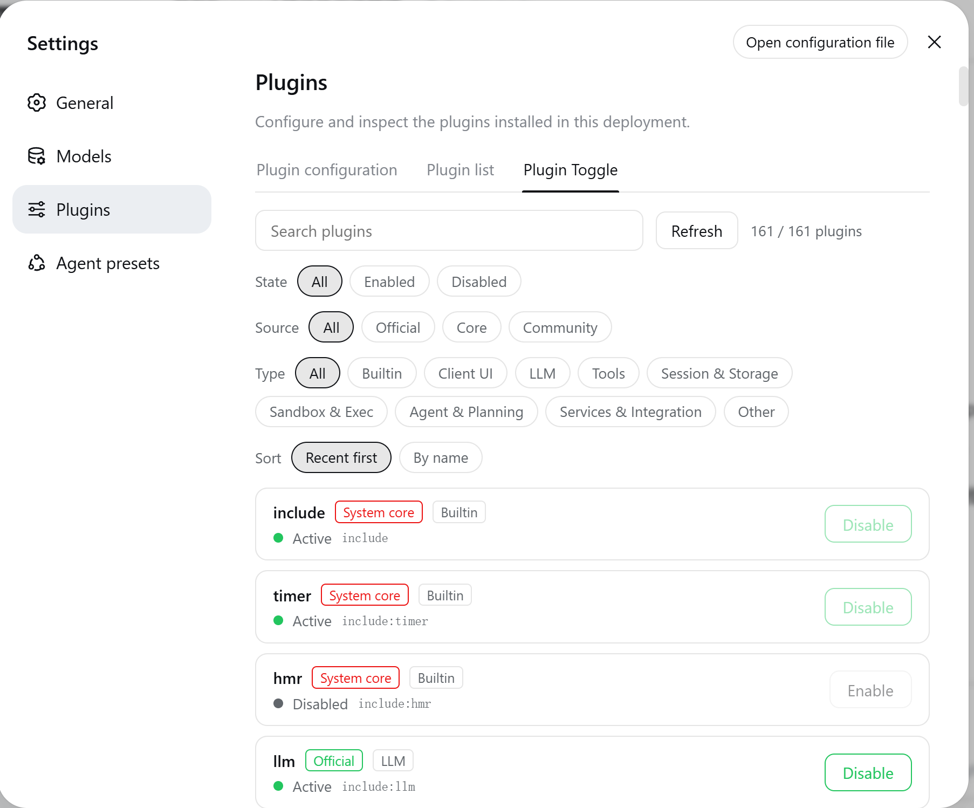Click the include:hmr path text

click(x=395, y=704)
